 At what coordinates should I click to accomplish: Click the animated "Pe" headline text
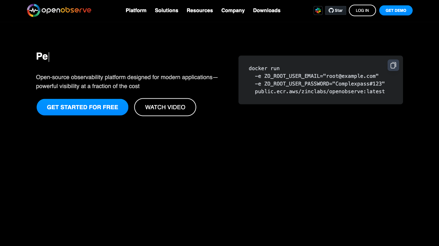pyautogui.click(x=42, y=56)
